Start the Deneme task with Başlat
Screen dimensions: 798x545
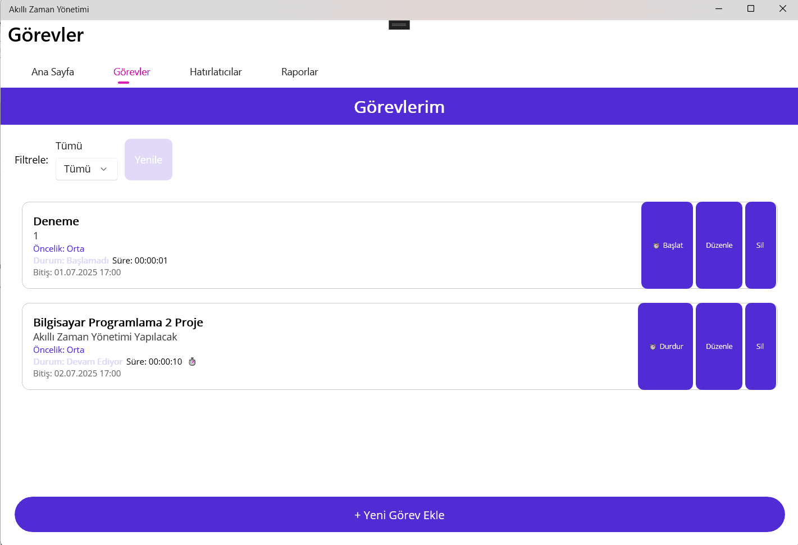click(667, 246)
